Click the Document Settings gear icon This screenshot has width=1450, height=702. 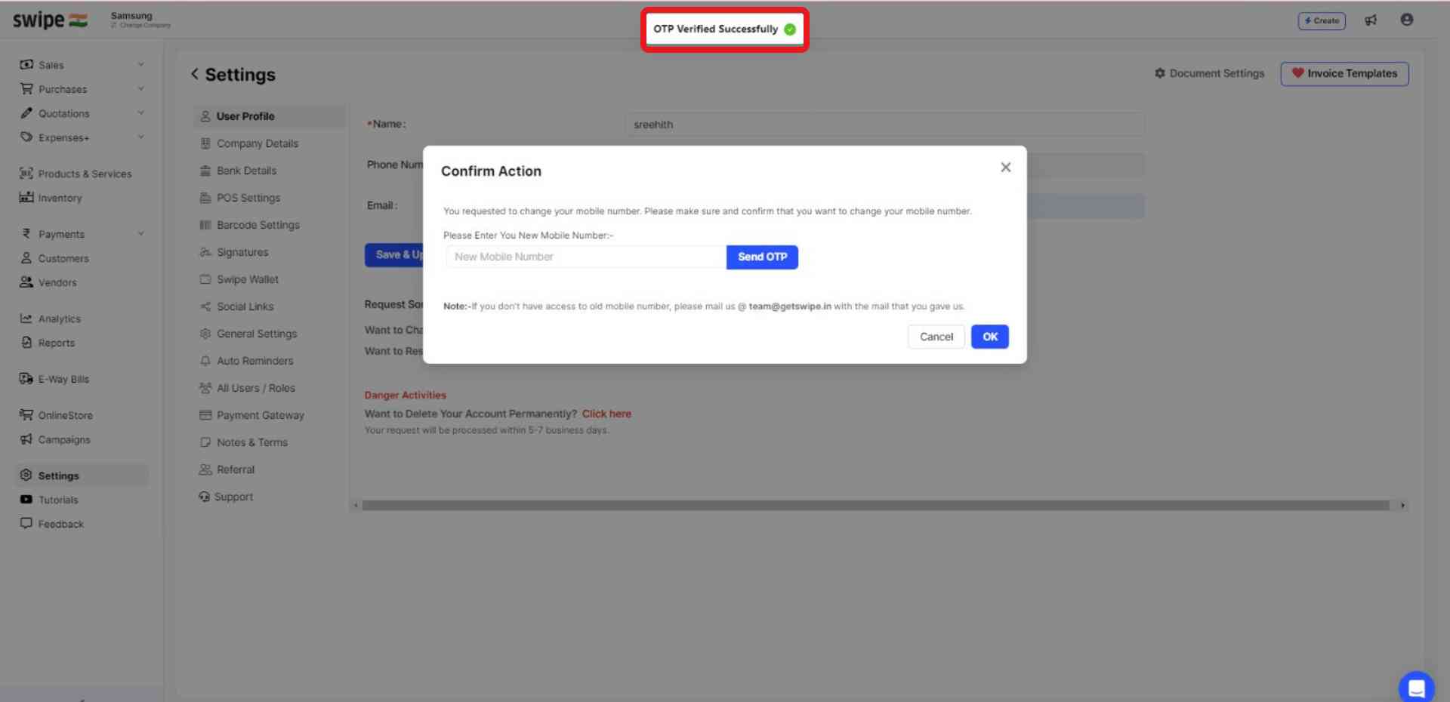tap(1160, 73)
